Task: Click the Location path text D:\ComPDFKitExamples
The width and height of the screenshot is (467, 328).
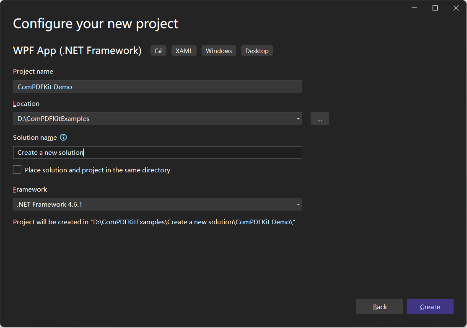Action: point(53,118)
